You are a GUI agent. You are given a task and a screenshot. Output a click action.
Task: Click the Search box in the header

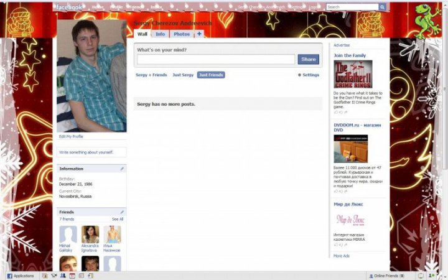(x=352, y=7)
